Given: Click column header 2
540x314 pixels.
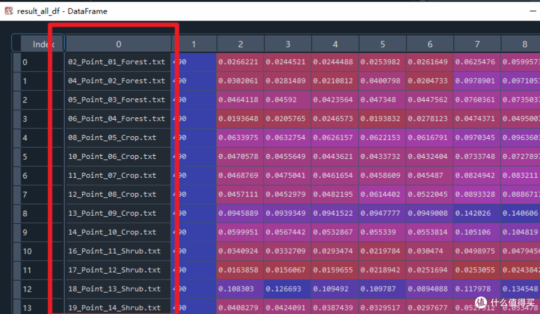Looking at the screenshot, I should 240,44.
